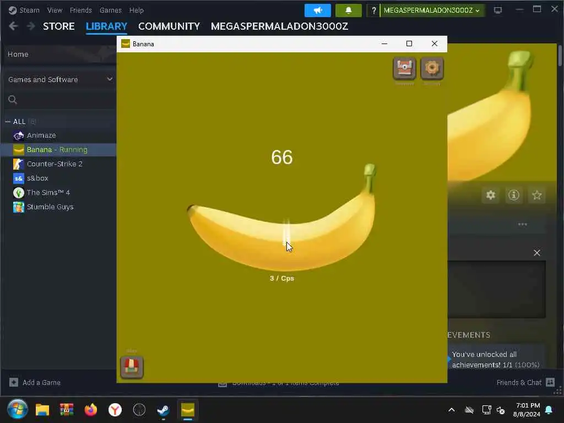Click the 66 score counter
Image resolution: width=564 pixels, height=423 pixels.
tap(282, 157)
